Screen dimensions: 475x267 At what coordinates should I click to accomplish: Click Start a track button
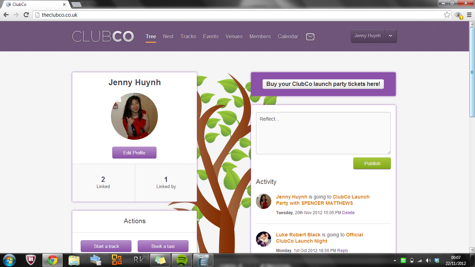coord(106,246)
